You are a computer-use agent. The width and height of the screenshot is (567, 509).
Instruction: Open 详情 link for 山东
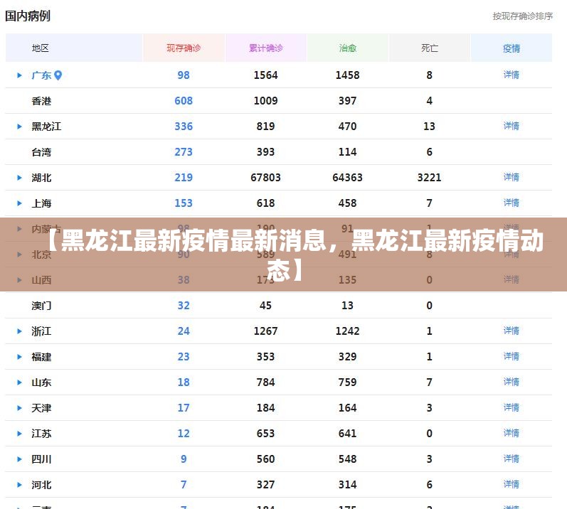(512, 382)
